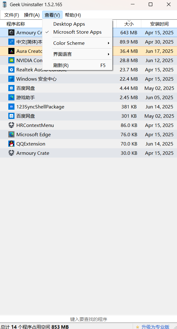Click the icon of the 30.0 KB Armoury Crate row
This screenshot has height=329, width=177.
click(11, 153)
